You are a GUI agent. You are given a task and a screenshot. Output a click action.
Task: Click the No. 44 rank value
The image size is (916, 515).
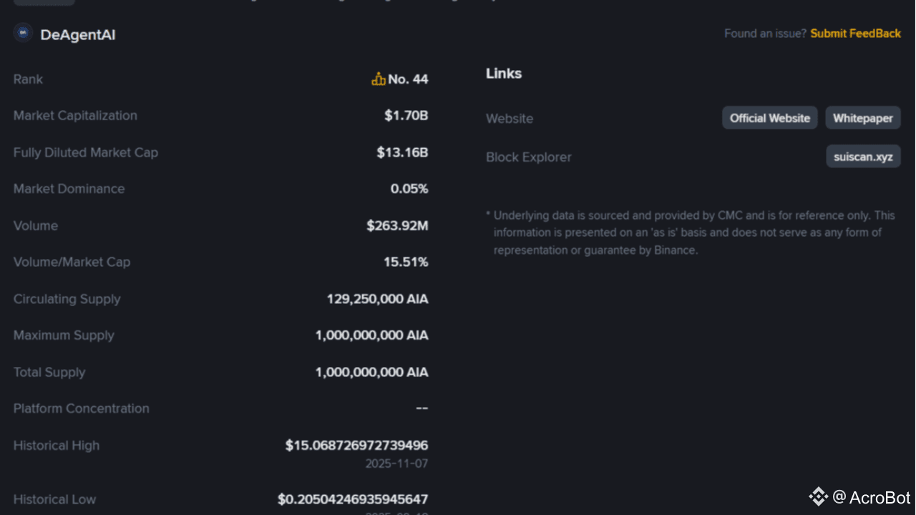click(408, 79)
